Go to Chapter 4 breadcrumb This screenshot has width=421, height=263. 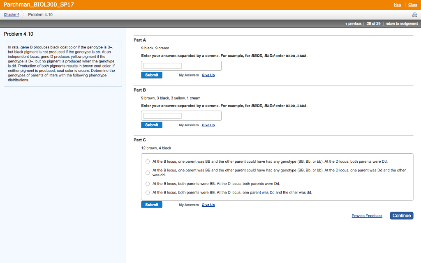pos(12,14)
